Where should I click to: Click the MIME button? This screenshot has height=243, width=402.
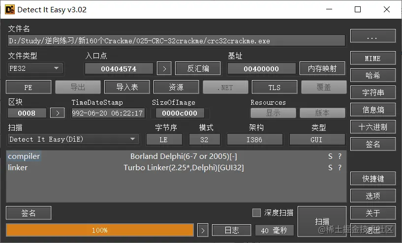coord(373,58)
